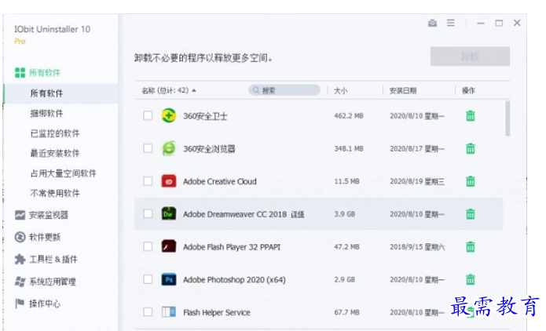Click the Dreamweaver Dw app icon

click(169, 214)
